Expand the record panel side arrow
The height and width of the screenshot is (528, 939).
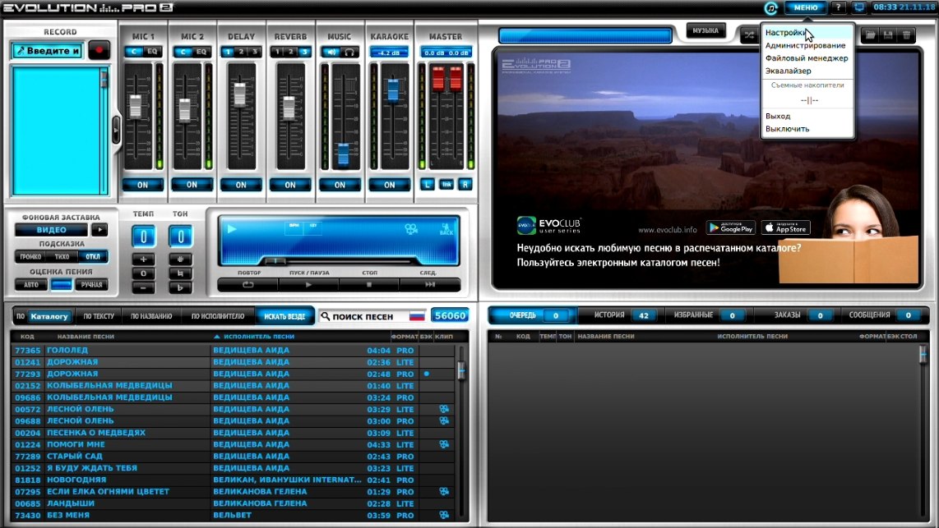(116, 129)
